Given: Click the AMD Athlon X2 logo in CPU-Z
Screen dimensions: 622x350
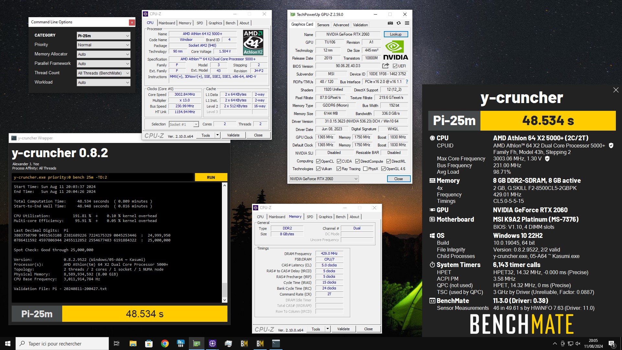Looking at the screenshot, I should [x=253, y=42].
